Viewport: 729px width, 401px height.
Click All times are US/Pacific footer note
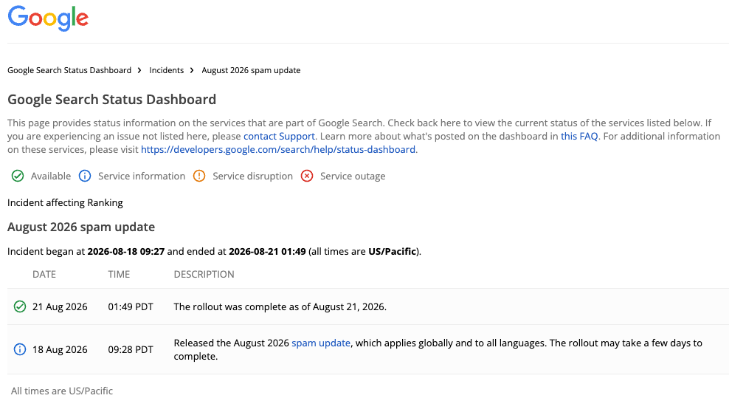(x=62, y=391)
